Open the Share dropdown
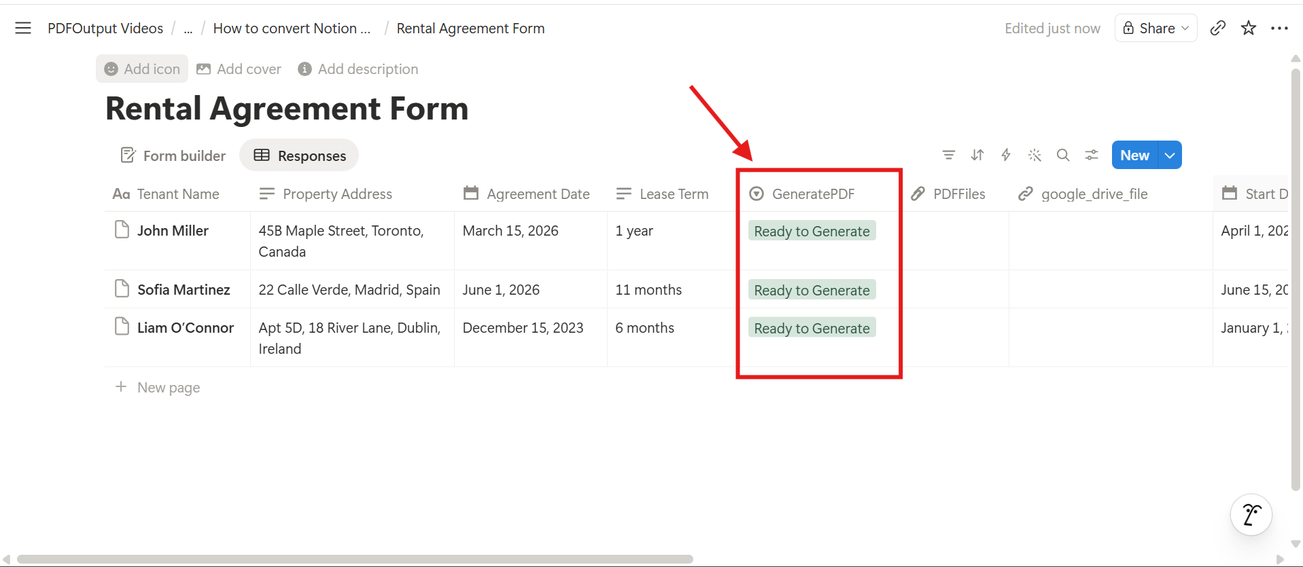Image resolution: width=1303 pixels, height=567 pixels. [1156, 28]
